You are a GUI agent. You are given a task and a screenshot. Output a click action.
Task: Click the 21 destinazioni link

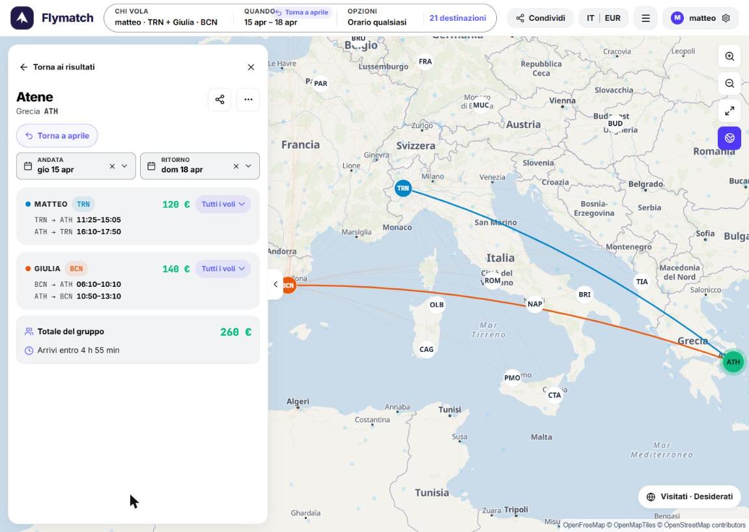click(x=458, y=18)
